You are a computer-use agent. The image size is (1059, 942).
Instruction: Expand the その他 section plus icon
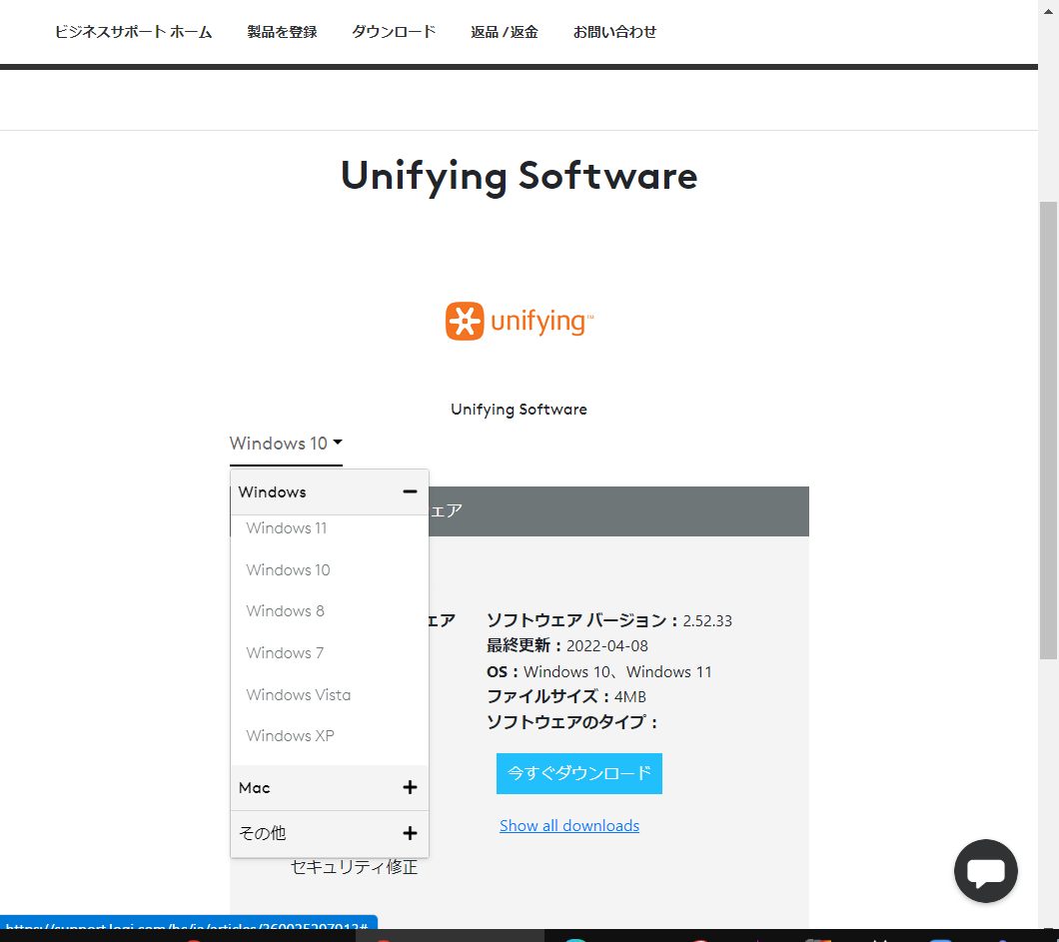coord(410,833)
